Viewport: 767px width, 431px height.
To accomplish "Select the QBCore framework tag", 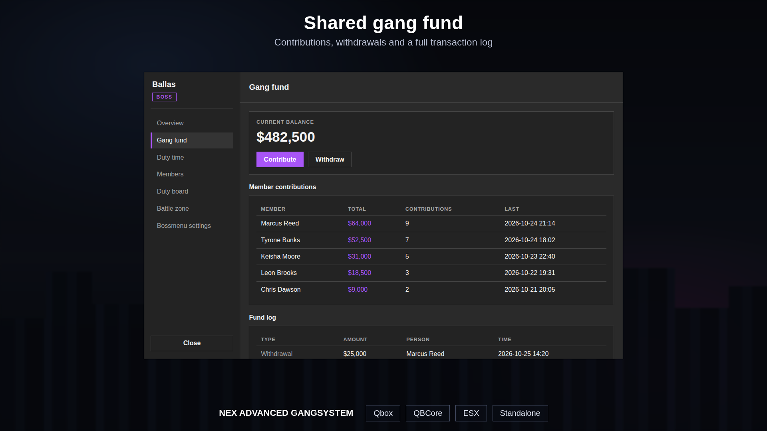I will click(x=428, y=413).
